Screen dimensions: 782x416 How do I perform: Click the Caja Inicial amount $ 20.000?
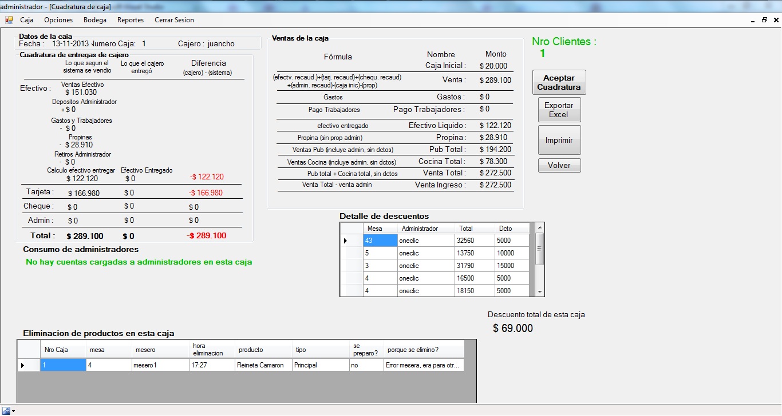tap(493, 66)
